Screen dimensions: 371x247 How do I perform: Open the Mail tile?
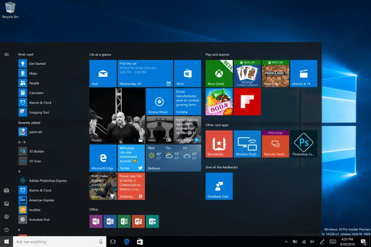pos(103,73)
